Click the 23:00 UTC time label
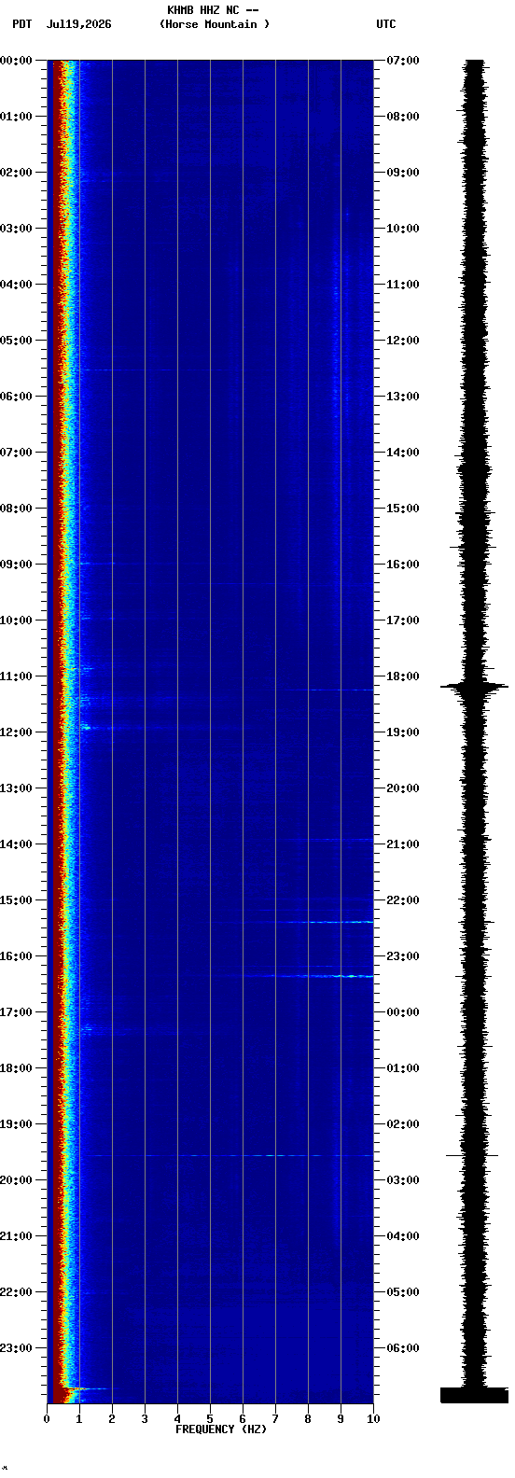This screenshot has height=1478, width=515. tap(403, 956)
